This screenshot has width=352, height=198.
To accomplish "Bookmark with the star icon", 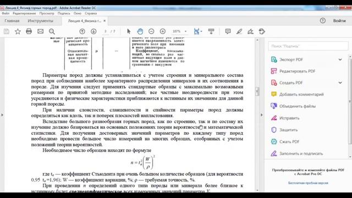I will [18, 31].
